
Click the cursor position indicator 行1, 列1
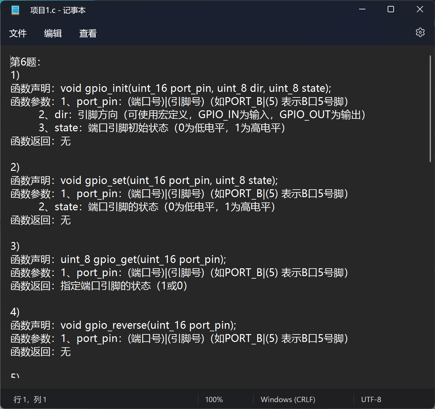30,399
